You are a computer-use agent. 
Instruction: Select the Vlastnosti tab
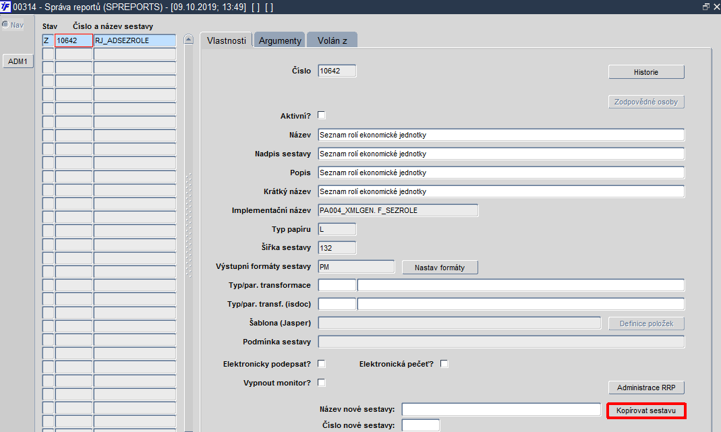[x=226, y=40]
